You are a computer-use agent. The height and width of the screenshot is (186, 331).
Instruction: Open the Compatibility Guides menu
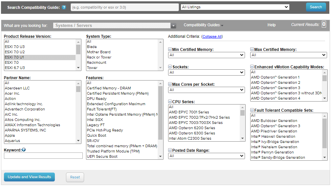[203, 25]
